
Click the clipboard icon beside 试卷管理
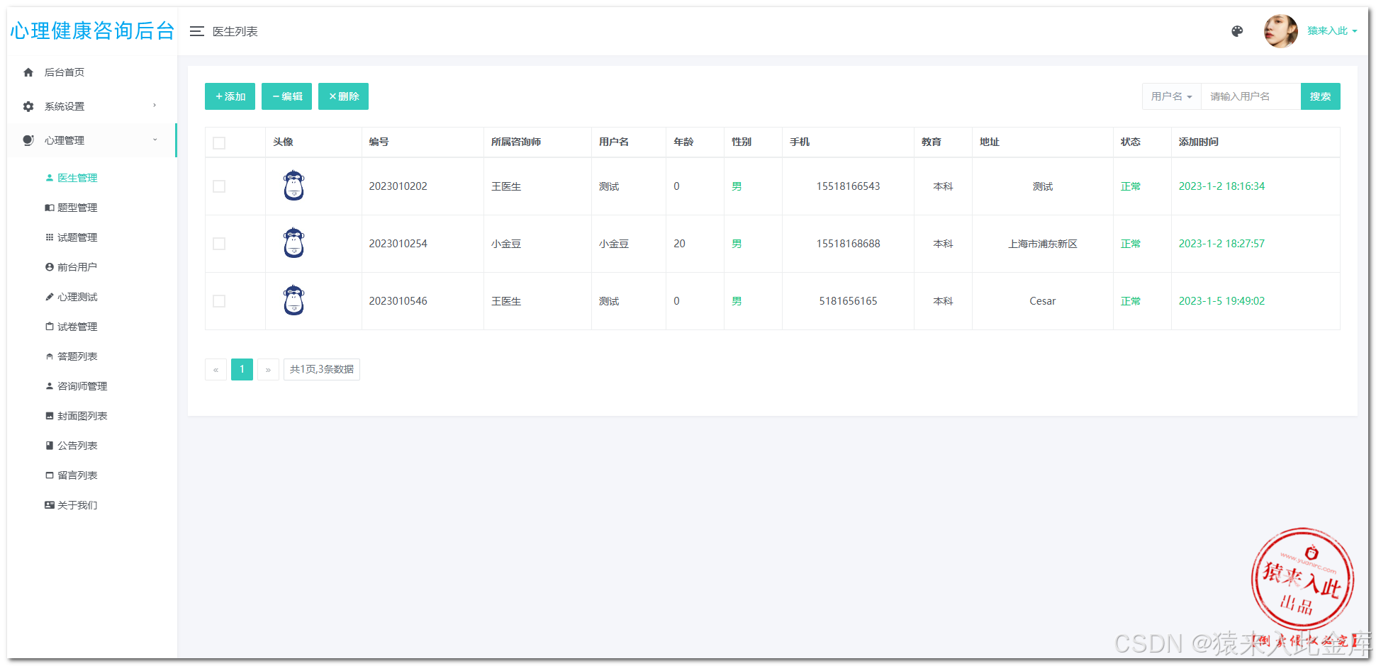pos(50,327)
